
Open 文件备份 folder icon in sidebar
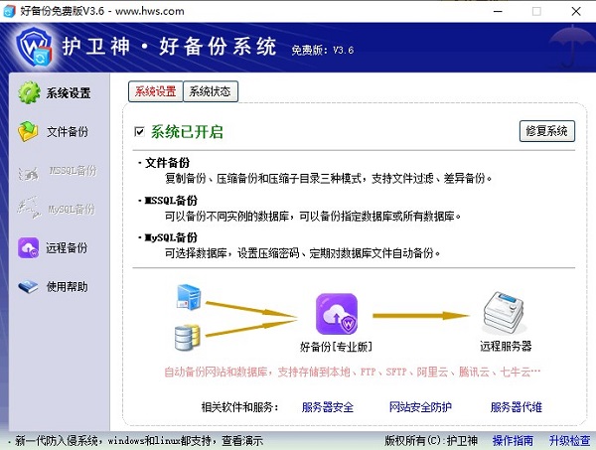pyautogui.click(x=29, y=131)
